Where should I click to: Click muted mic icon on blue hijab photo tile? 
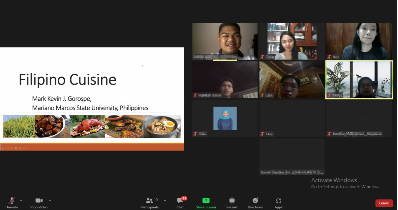[x=196, y=134]
